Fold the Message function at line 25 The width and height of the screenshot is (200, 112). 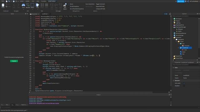(34, 61)
